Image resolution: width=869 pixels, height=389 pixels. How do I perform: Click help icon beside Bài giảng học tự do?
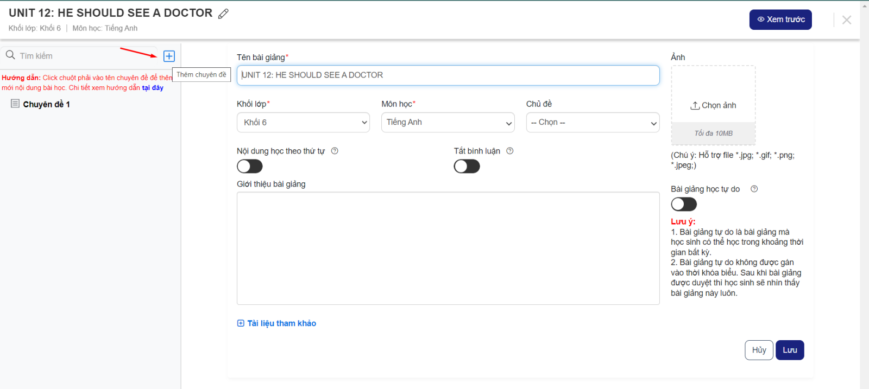pos(754,189)
